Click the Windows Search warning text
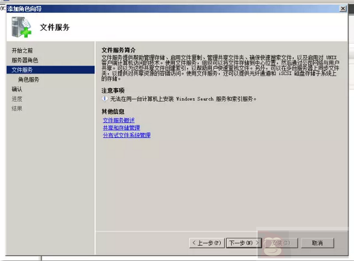The image size is (354, 261). [x=183, y=99]
